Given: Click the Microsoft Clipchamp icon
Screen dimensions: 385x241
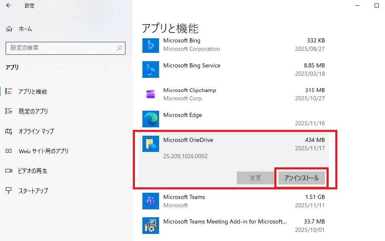Looking at the screenshot, I should pyautogui.click(x=150, y=94).
